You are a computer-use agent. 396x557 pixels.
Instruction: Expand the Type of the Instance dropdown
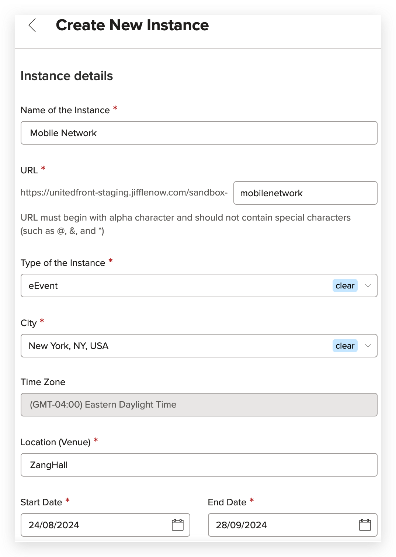pyautogui.click(x=368, y=286)
